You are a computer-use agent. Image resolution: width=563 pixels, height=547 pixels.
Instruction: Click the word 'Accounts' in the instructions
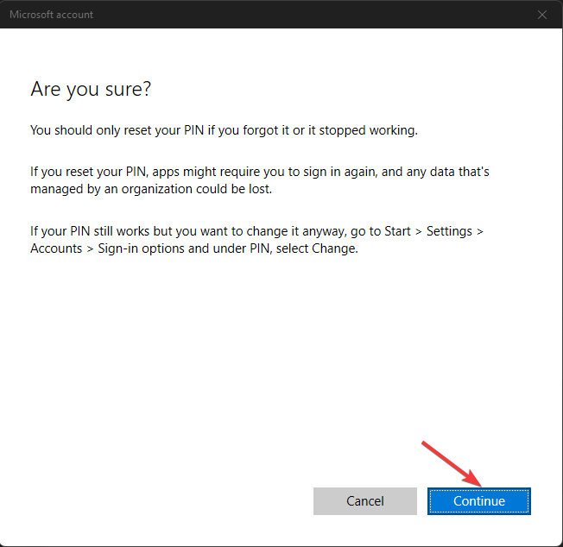click(x=56, y=248)
